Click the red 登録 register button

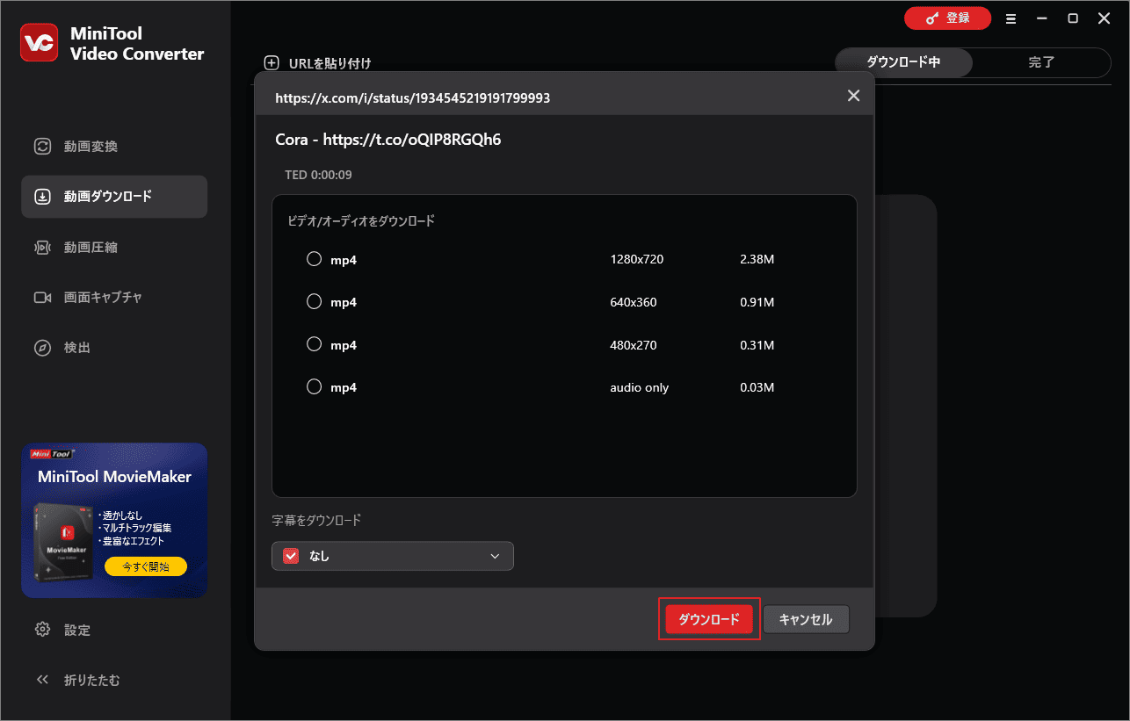pos(947,18)
